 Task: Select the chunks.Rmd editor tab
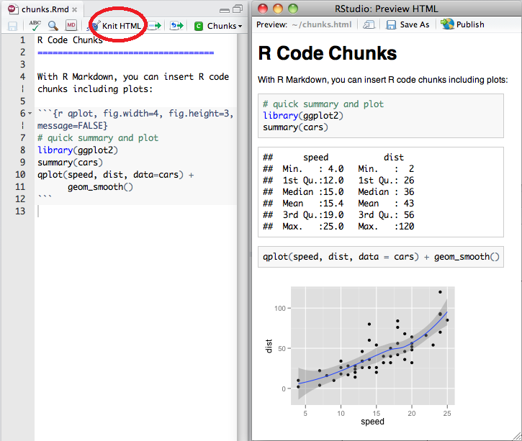43,9
